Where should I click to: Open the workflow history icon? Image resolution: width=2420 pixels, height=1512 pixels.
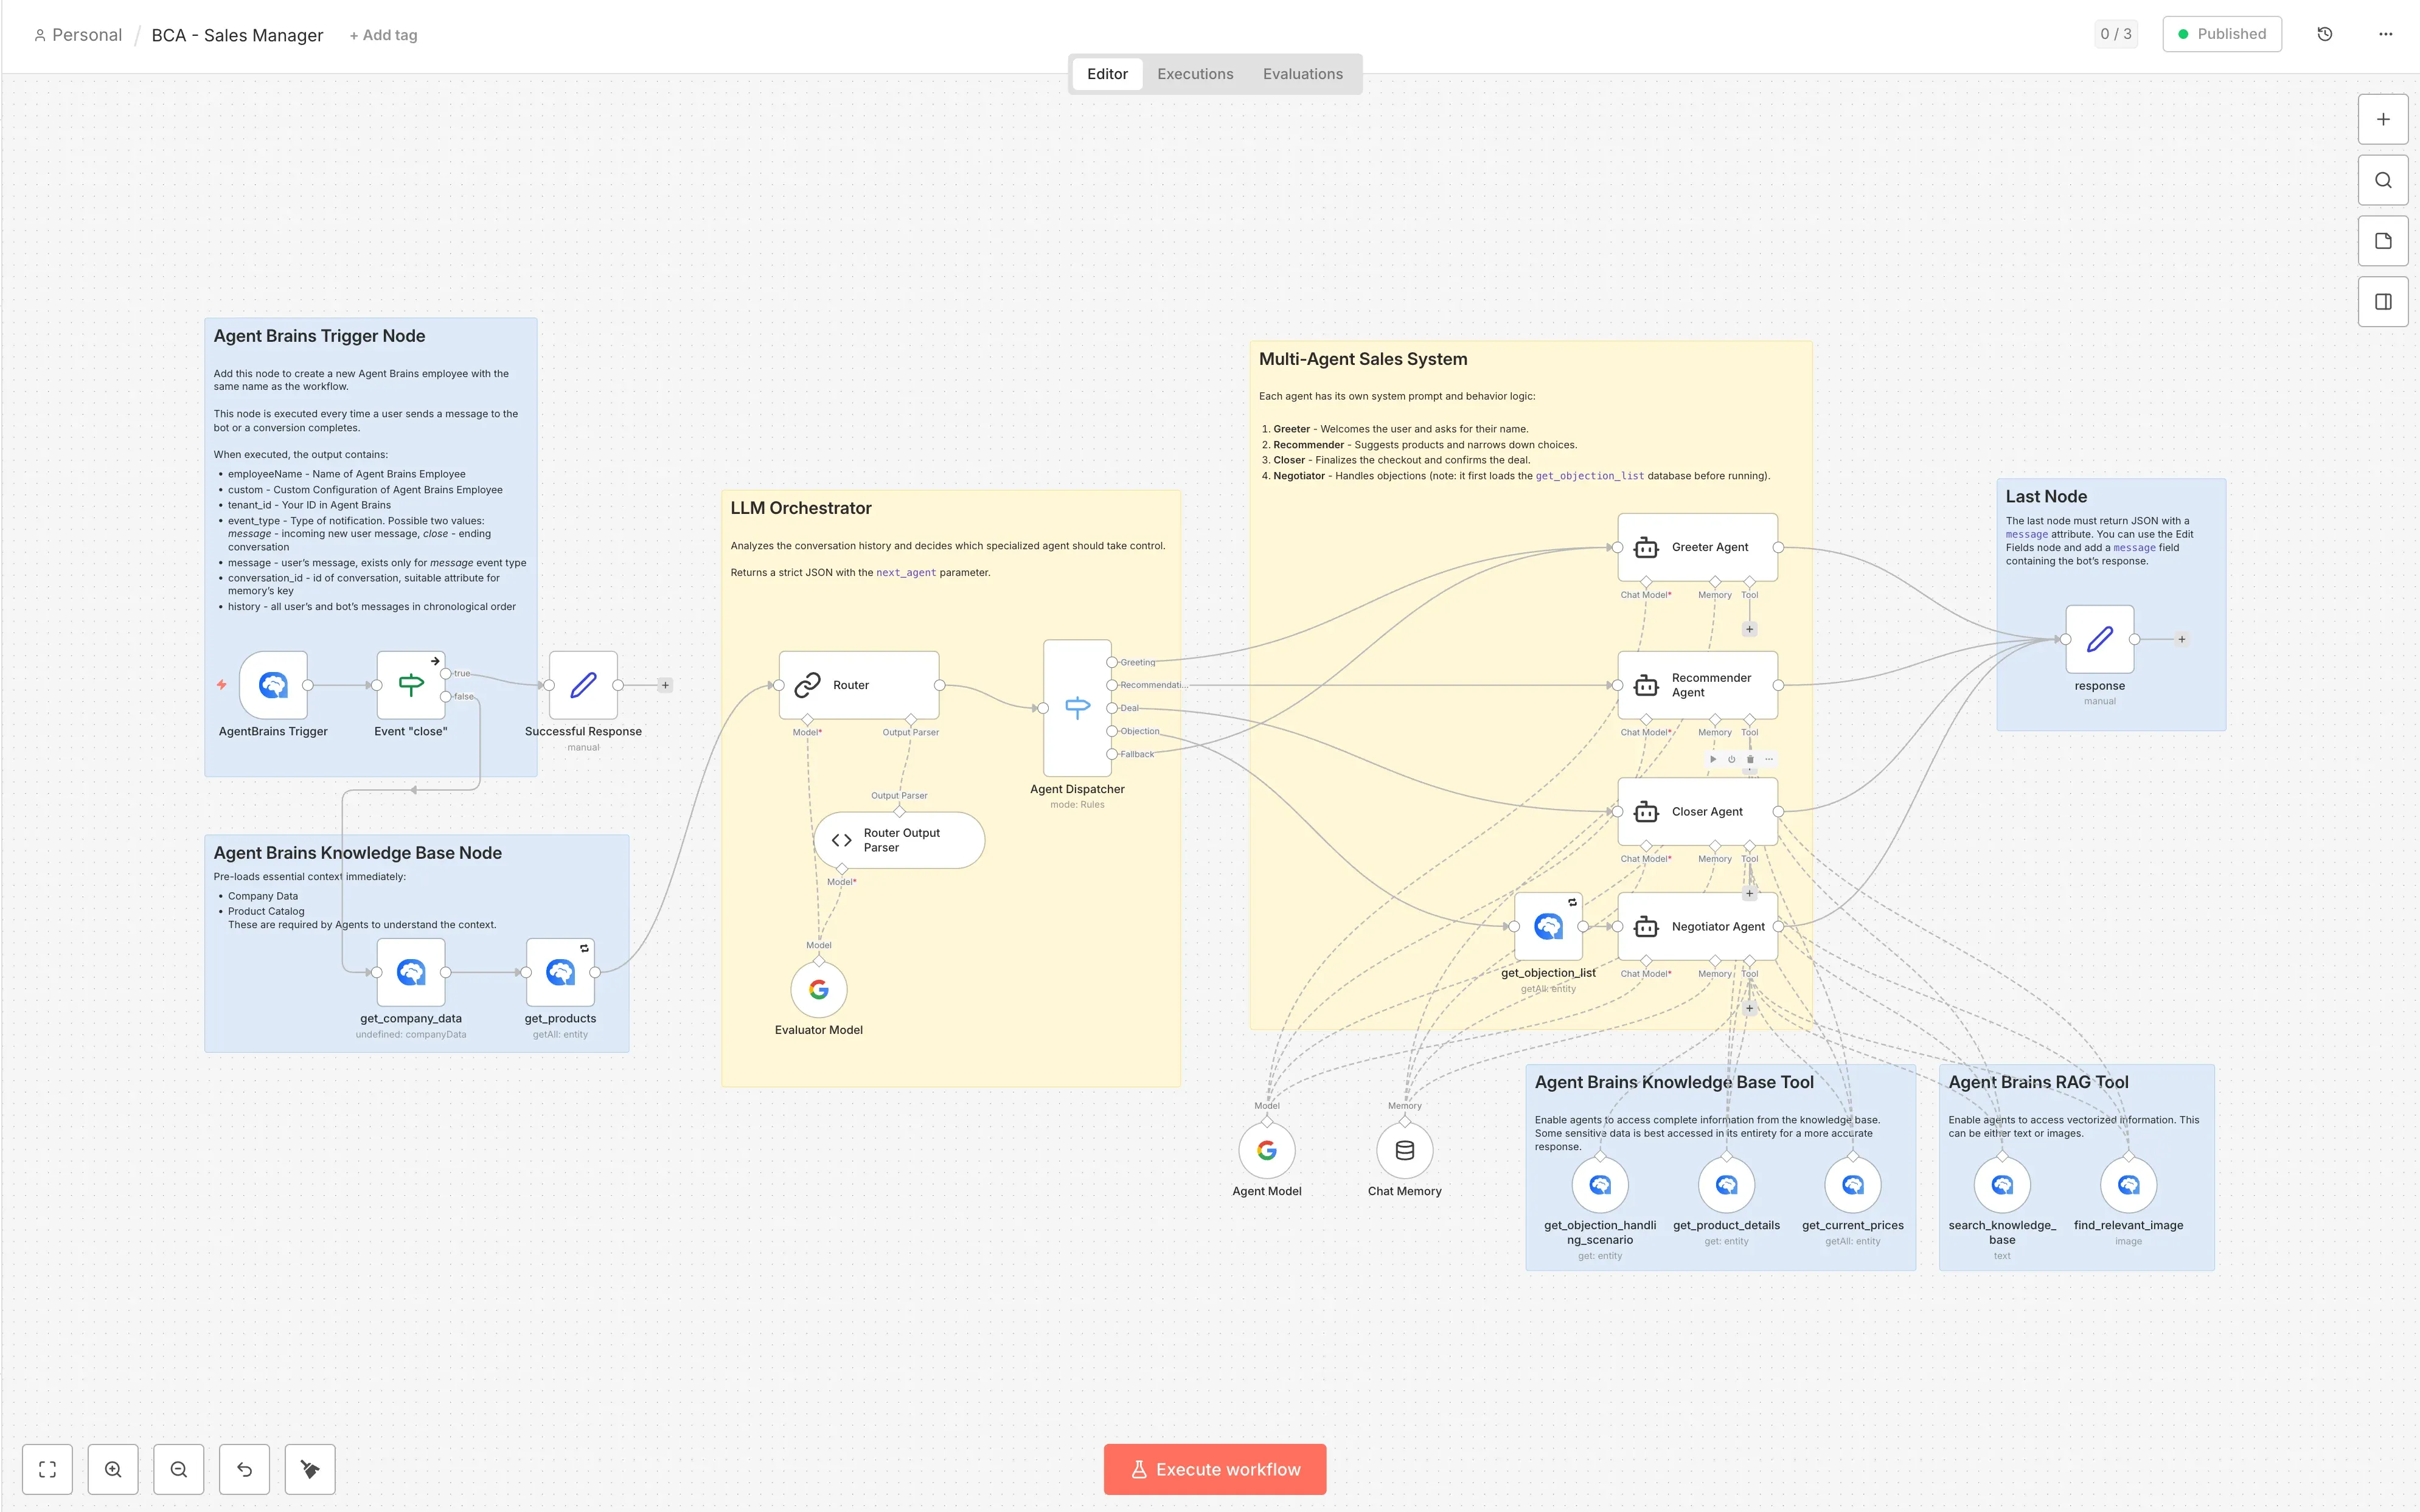(2324, 34)
